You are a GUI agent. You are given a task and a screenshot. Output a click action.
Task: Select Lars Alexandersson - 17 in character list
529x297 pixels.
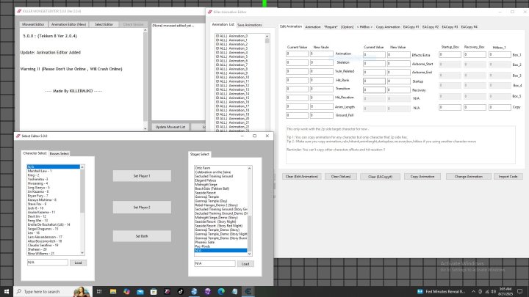point(54,237)
